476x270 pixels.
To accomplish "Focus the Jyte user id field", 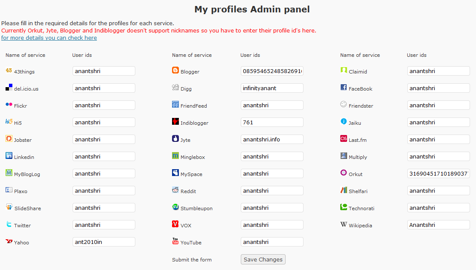I will click(x=272, y=139).
